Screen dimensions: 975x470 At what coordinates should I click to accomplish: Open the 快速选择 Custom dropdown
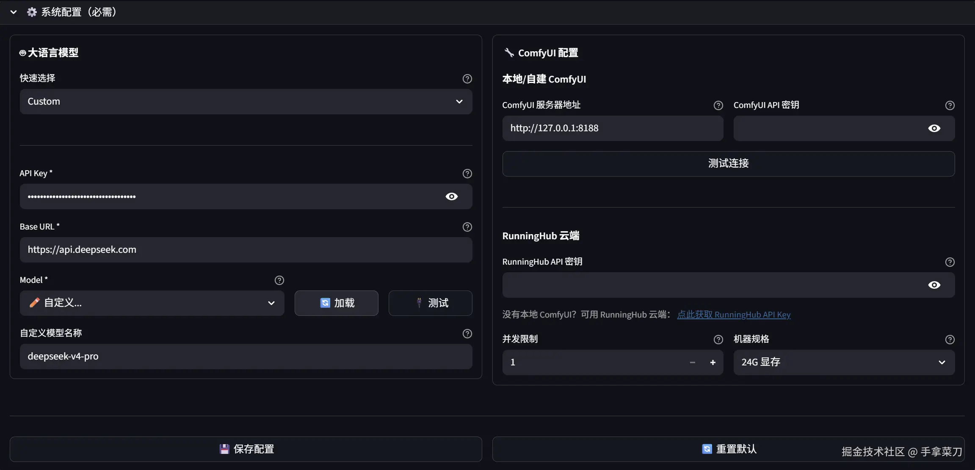(x=246, y=102)
